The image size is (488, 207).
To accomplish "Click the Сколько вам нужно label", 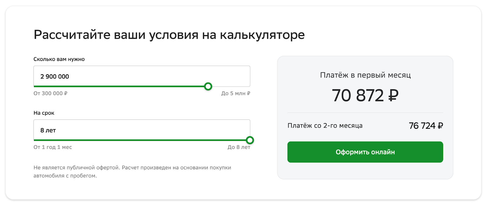I will [x=59, y=59].
